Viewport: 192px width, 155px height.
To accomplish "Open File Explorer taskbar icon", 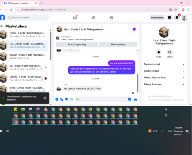I will (23, 109).
